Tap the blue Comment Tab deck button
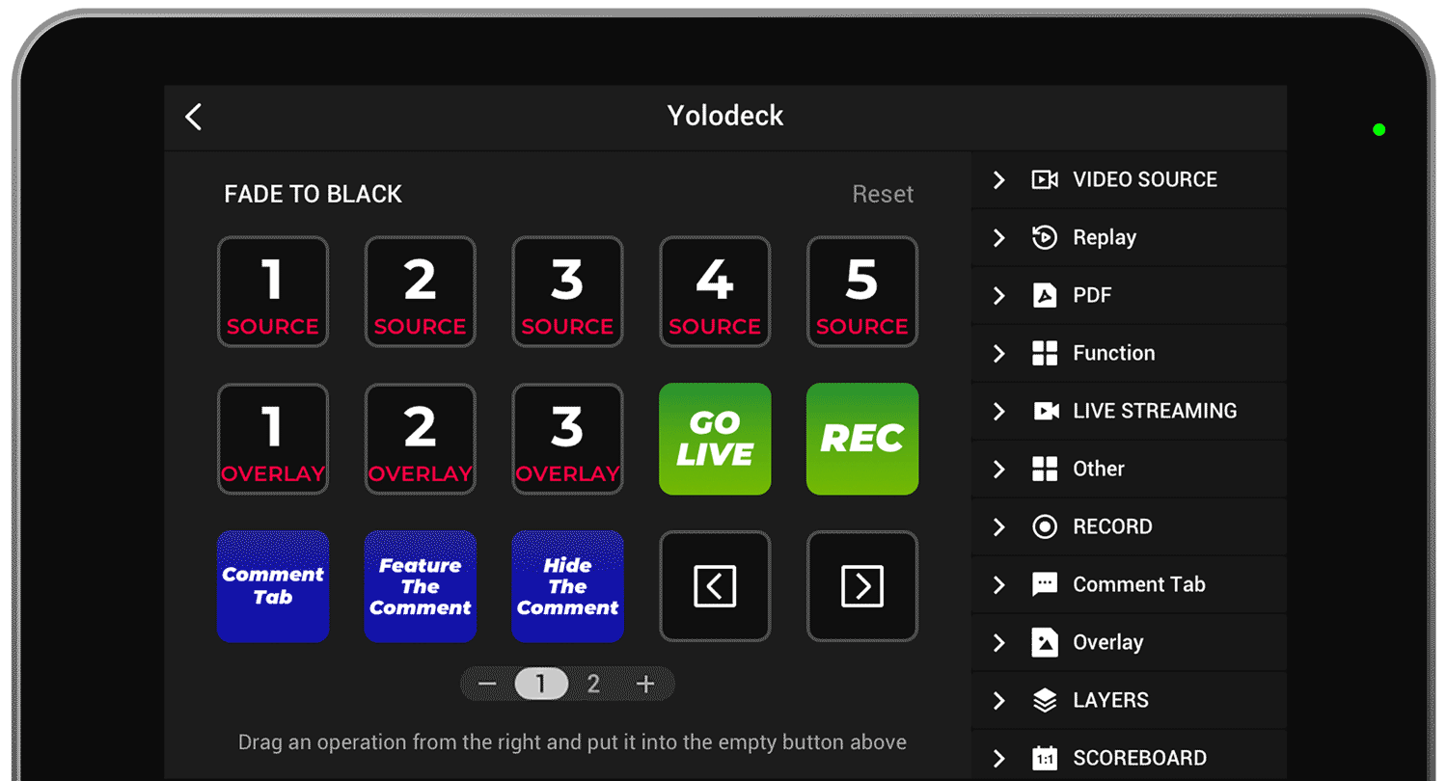 tap(273, 586)
